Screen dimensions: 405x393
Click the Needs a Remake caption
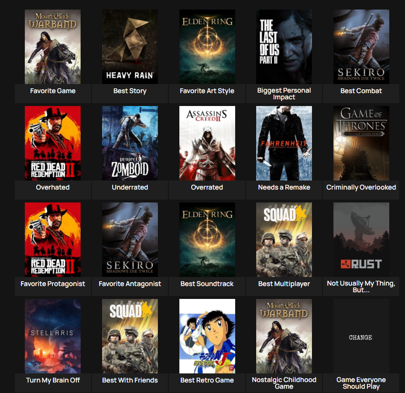[x=284, y=187]
